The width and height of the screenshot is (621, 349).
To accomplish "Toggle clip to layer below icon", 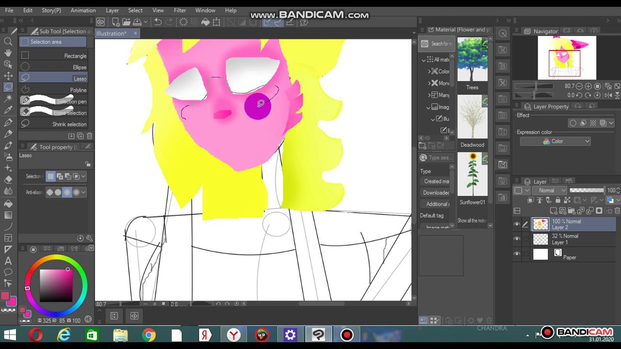I will click(x=531, y=200).
